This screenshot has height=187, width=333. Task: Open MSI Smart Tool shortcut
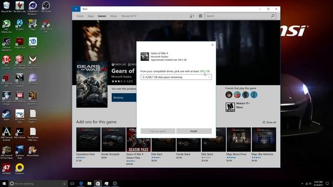pyautogui.click(x=20, y=116)
